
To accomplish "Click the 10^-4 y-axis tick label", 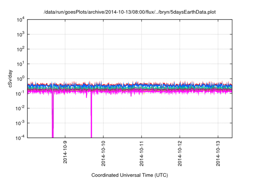I will click(20, 138).
